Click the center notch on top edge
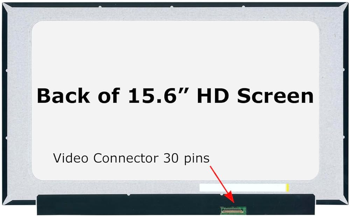Viewport: 350px width, 216px height. [x=171, y=7]
